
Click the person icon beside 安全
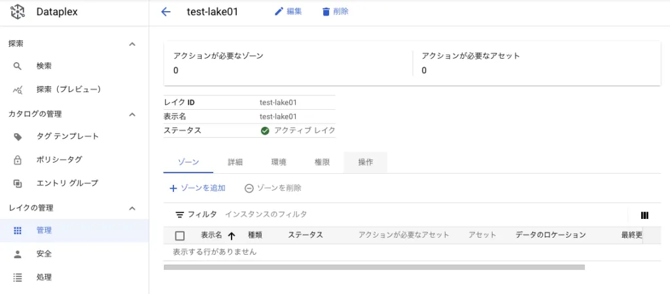click(17, 254)
